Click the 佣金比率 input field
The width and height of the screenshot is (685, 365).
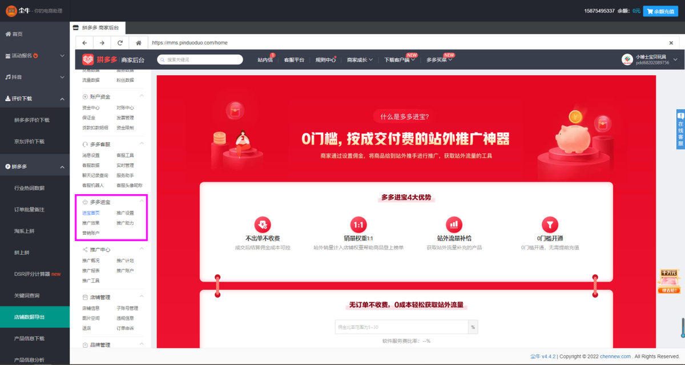click(x=402, y=327)
